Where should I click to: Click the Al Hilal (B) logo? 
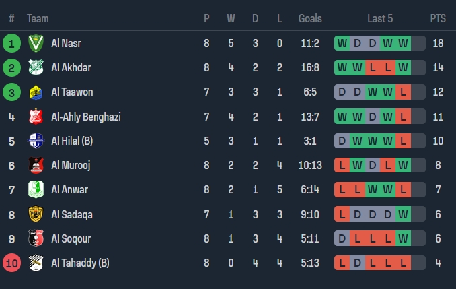(36, 141)
